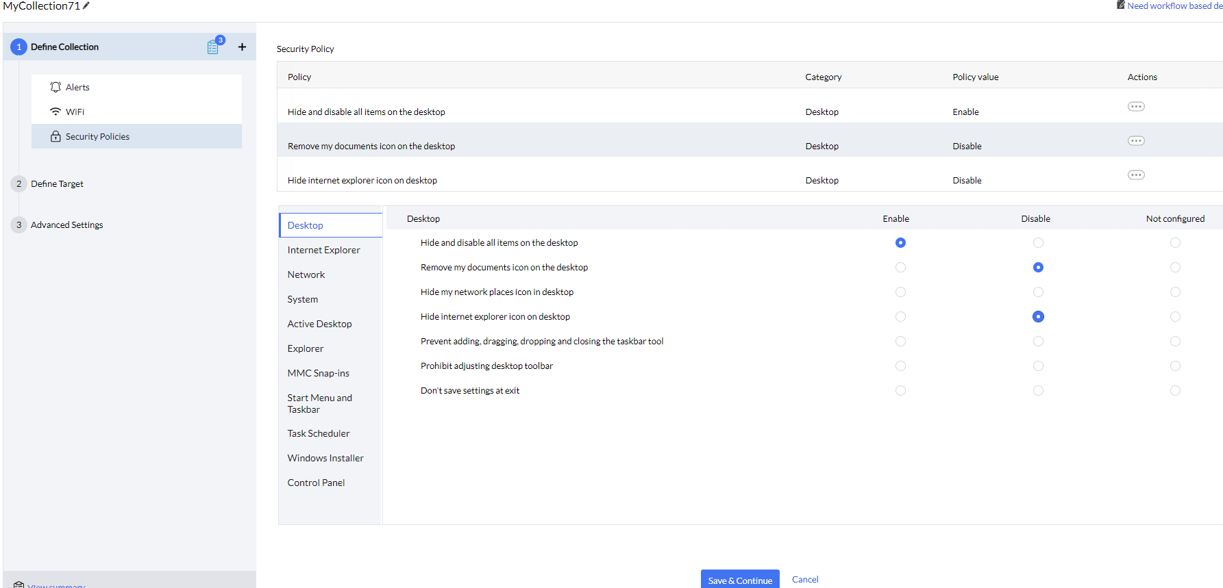The image size is (1223, 588).
Task: Open actions menu for Remove my documents row
Action: 1135,141
